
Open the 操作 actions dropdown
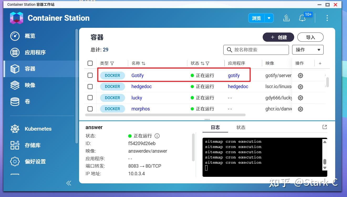308,50
